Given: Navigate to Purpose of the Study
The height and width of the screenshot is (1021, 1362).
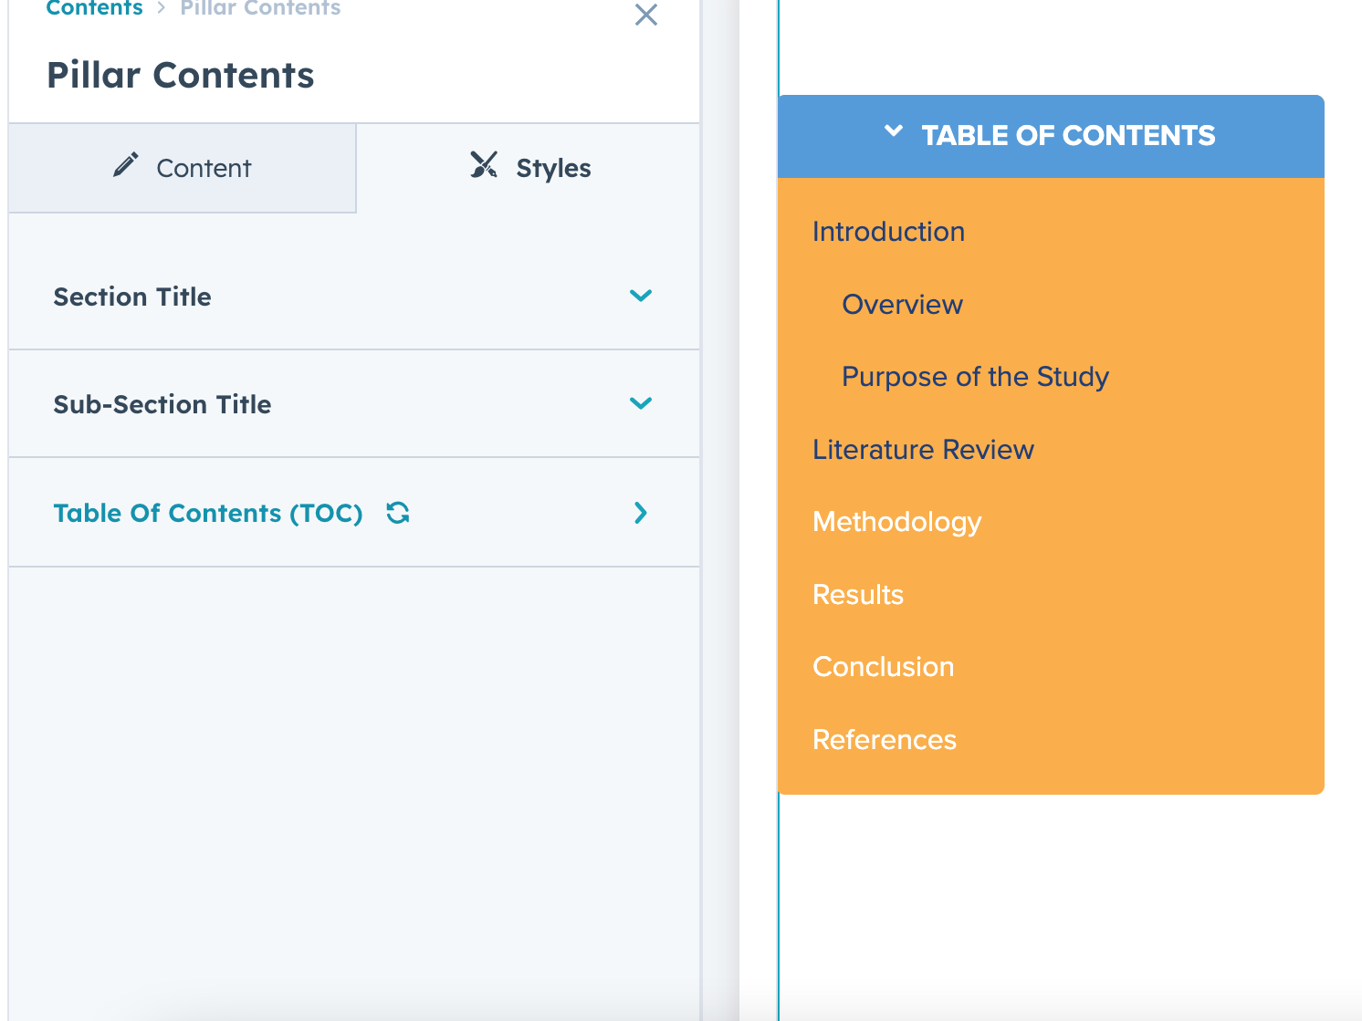Looking at the screenshot, I should (975, 377).
